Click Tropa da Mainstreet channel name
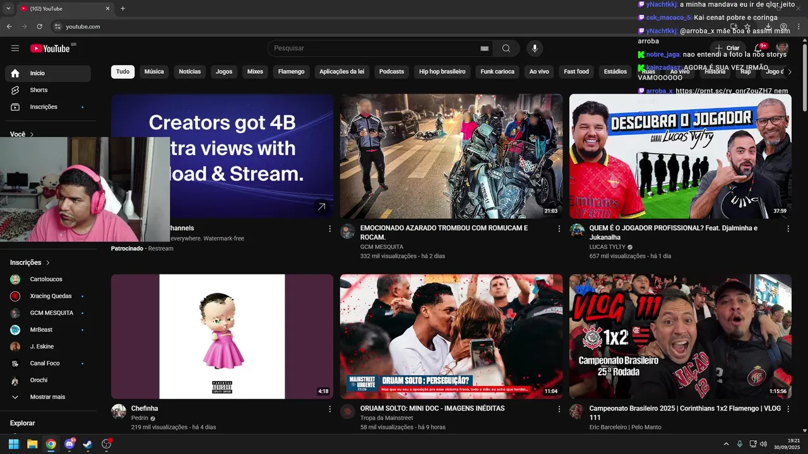The height and width of the screenshot is (454, 808). coord(387,418)
